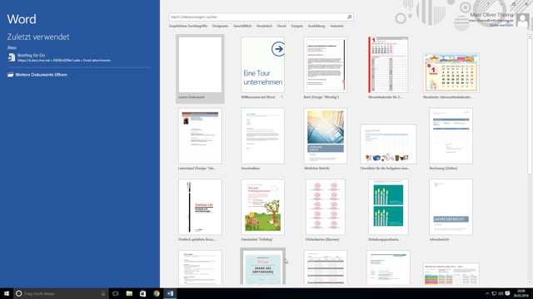The image size is (533, 299).
Task: Select Geschäftlich suggested search
Action: [x=242, y=26]
